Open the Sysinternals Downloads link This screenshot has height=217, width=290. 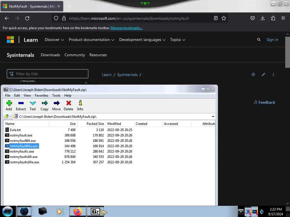pyautogui.click(x=50, y=55)
